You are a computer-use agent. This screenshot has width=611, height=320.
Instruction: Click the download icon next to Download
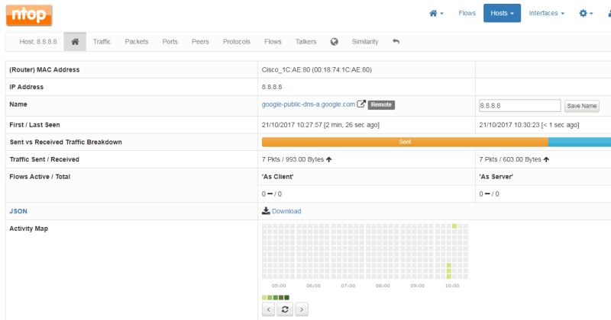click(266, 211)
